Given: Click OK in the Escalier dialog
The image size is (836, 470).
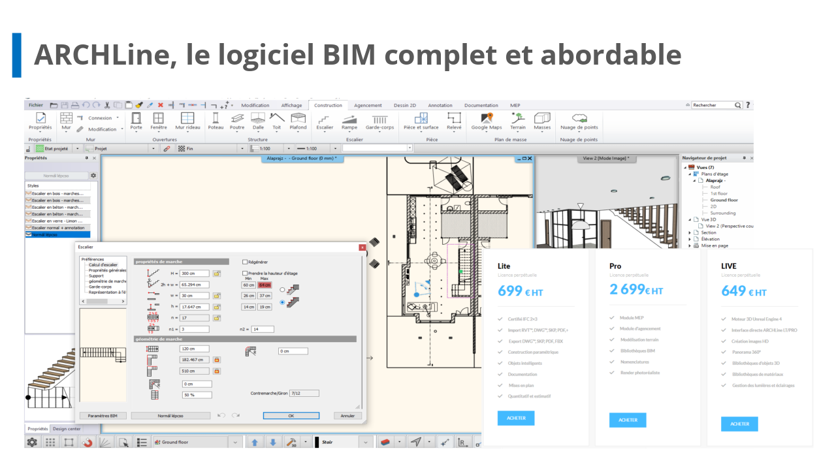Looking at the screenshot, I should pyautogui.click(x=291, y=415).
